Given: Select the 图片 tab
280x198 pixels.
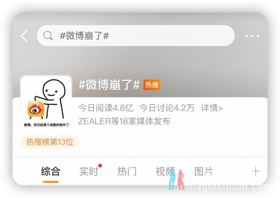Looking at the screenshot, I should pos(203,172).
